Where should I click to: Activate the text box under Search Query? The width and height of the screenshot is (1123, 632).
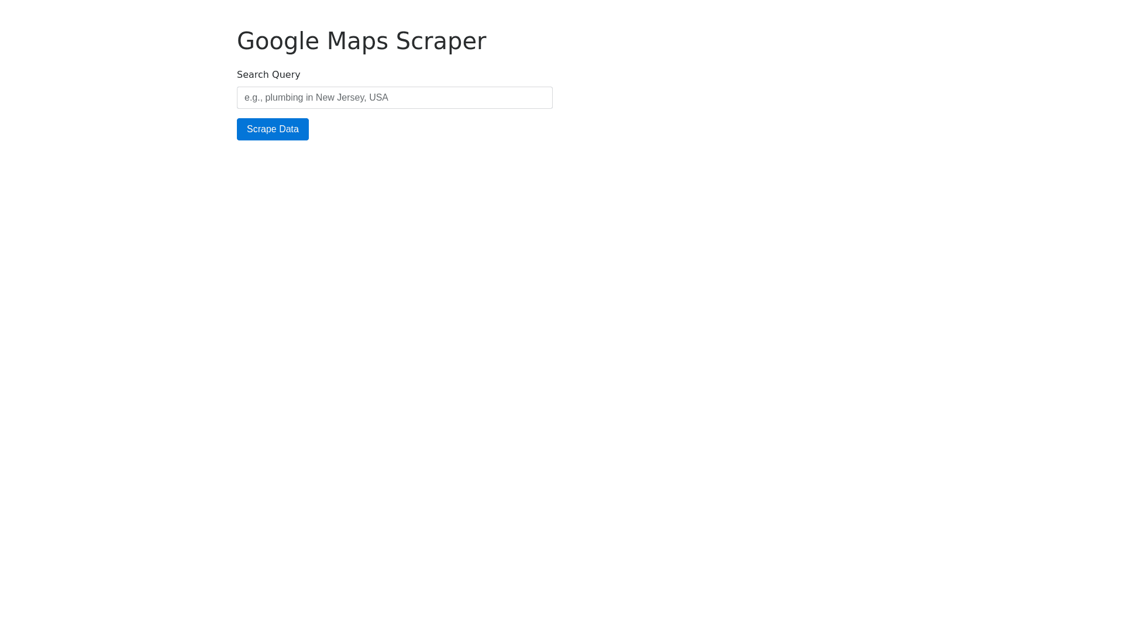coord(395,98)
